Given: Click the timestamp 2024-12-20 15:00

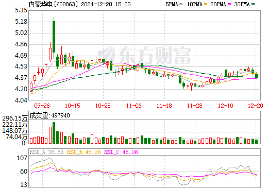Looking at the screenshot, I should pyautogui.click(x=106, y=4).
